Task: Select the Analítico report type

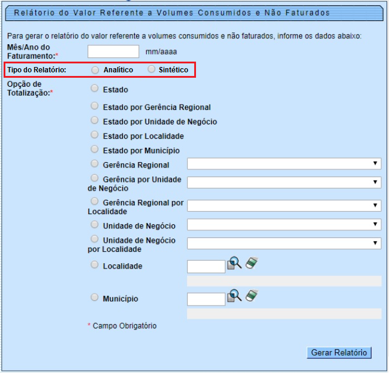Action: tap(95, 70)
